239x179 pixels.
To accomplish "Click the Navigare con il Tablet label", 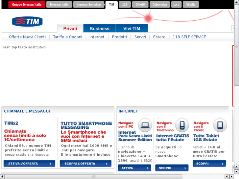I will pos(201,126).
